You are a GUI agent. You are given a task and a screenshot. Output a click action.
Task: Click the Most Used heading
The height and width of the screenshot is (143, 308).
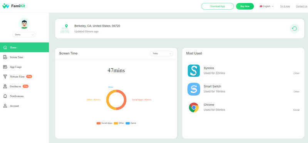tap(194, 53)
